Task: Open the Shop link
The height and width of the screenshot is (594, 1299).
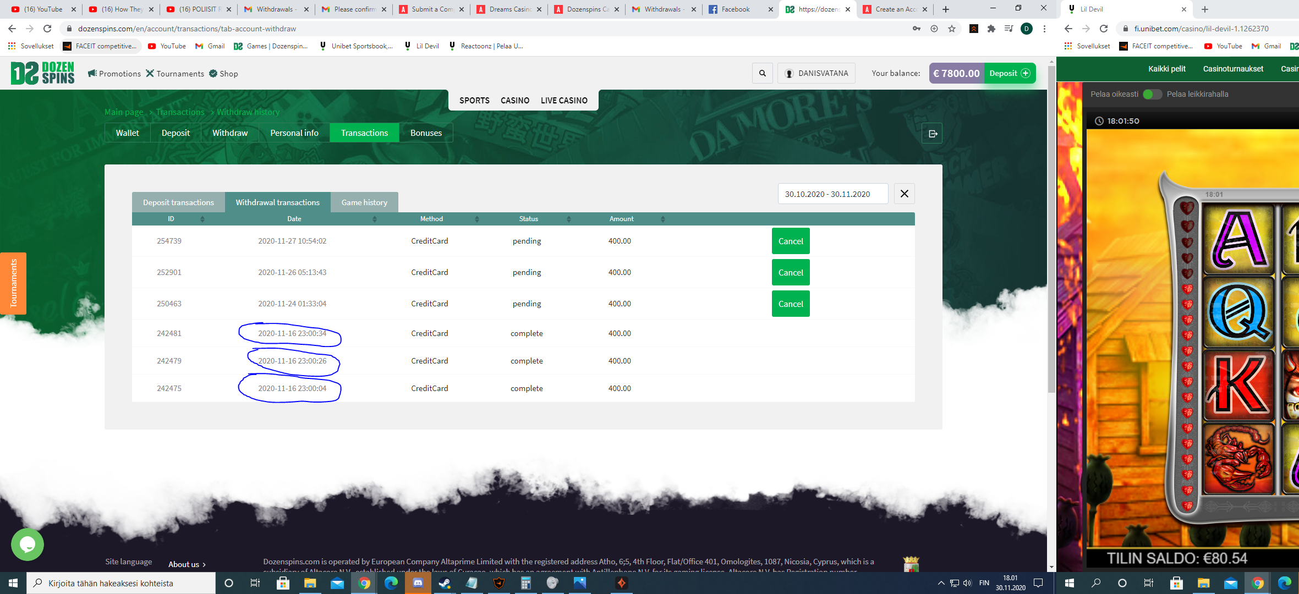Action: (x=223, y=74)
